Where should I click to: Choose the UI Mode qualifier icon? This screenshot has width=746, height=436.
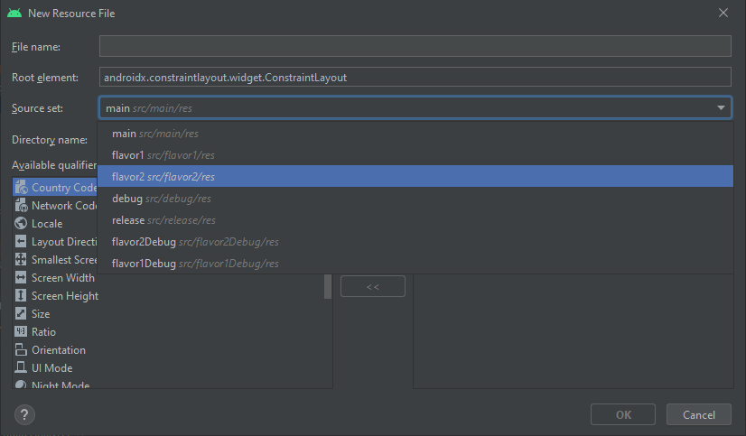(21, 367)
